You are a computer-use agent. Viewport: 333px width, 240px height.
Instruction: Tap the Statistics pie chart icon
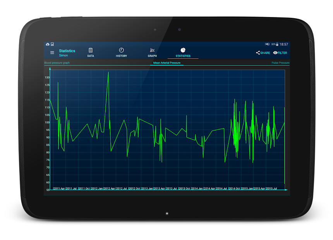click(x=183, y=50)
